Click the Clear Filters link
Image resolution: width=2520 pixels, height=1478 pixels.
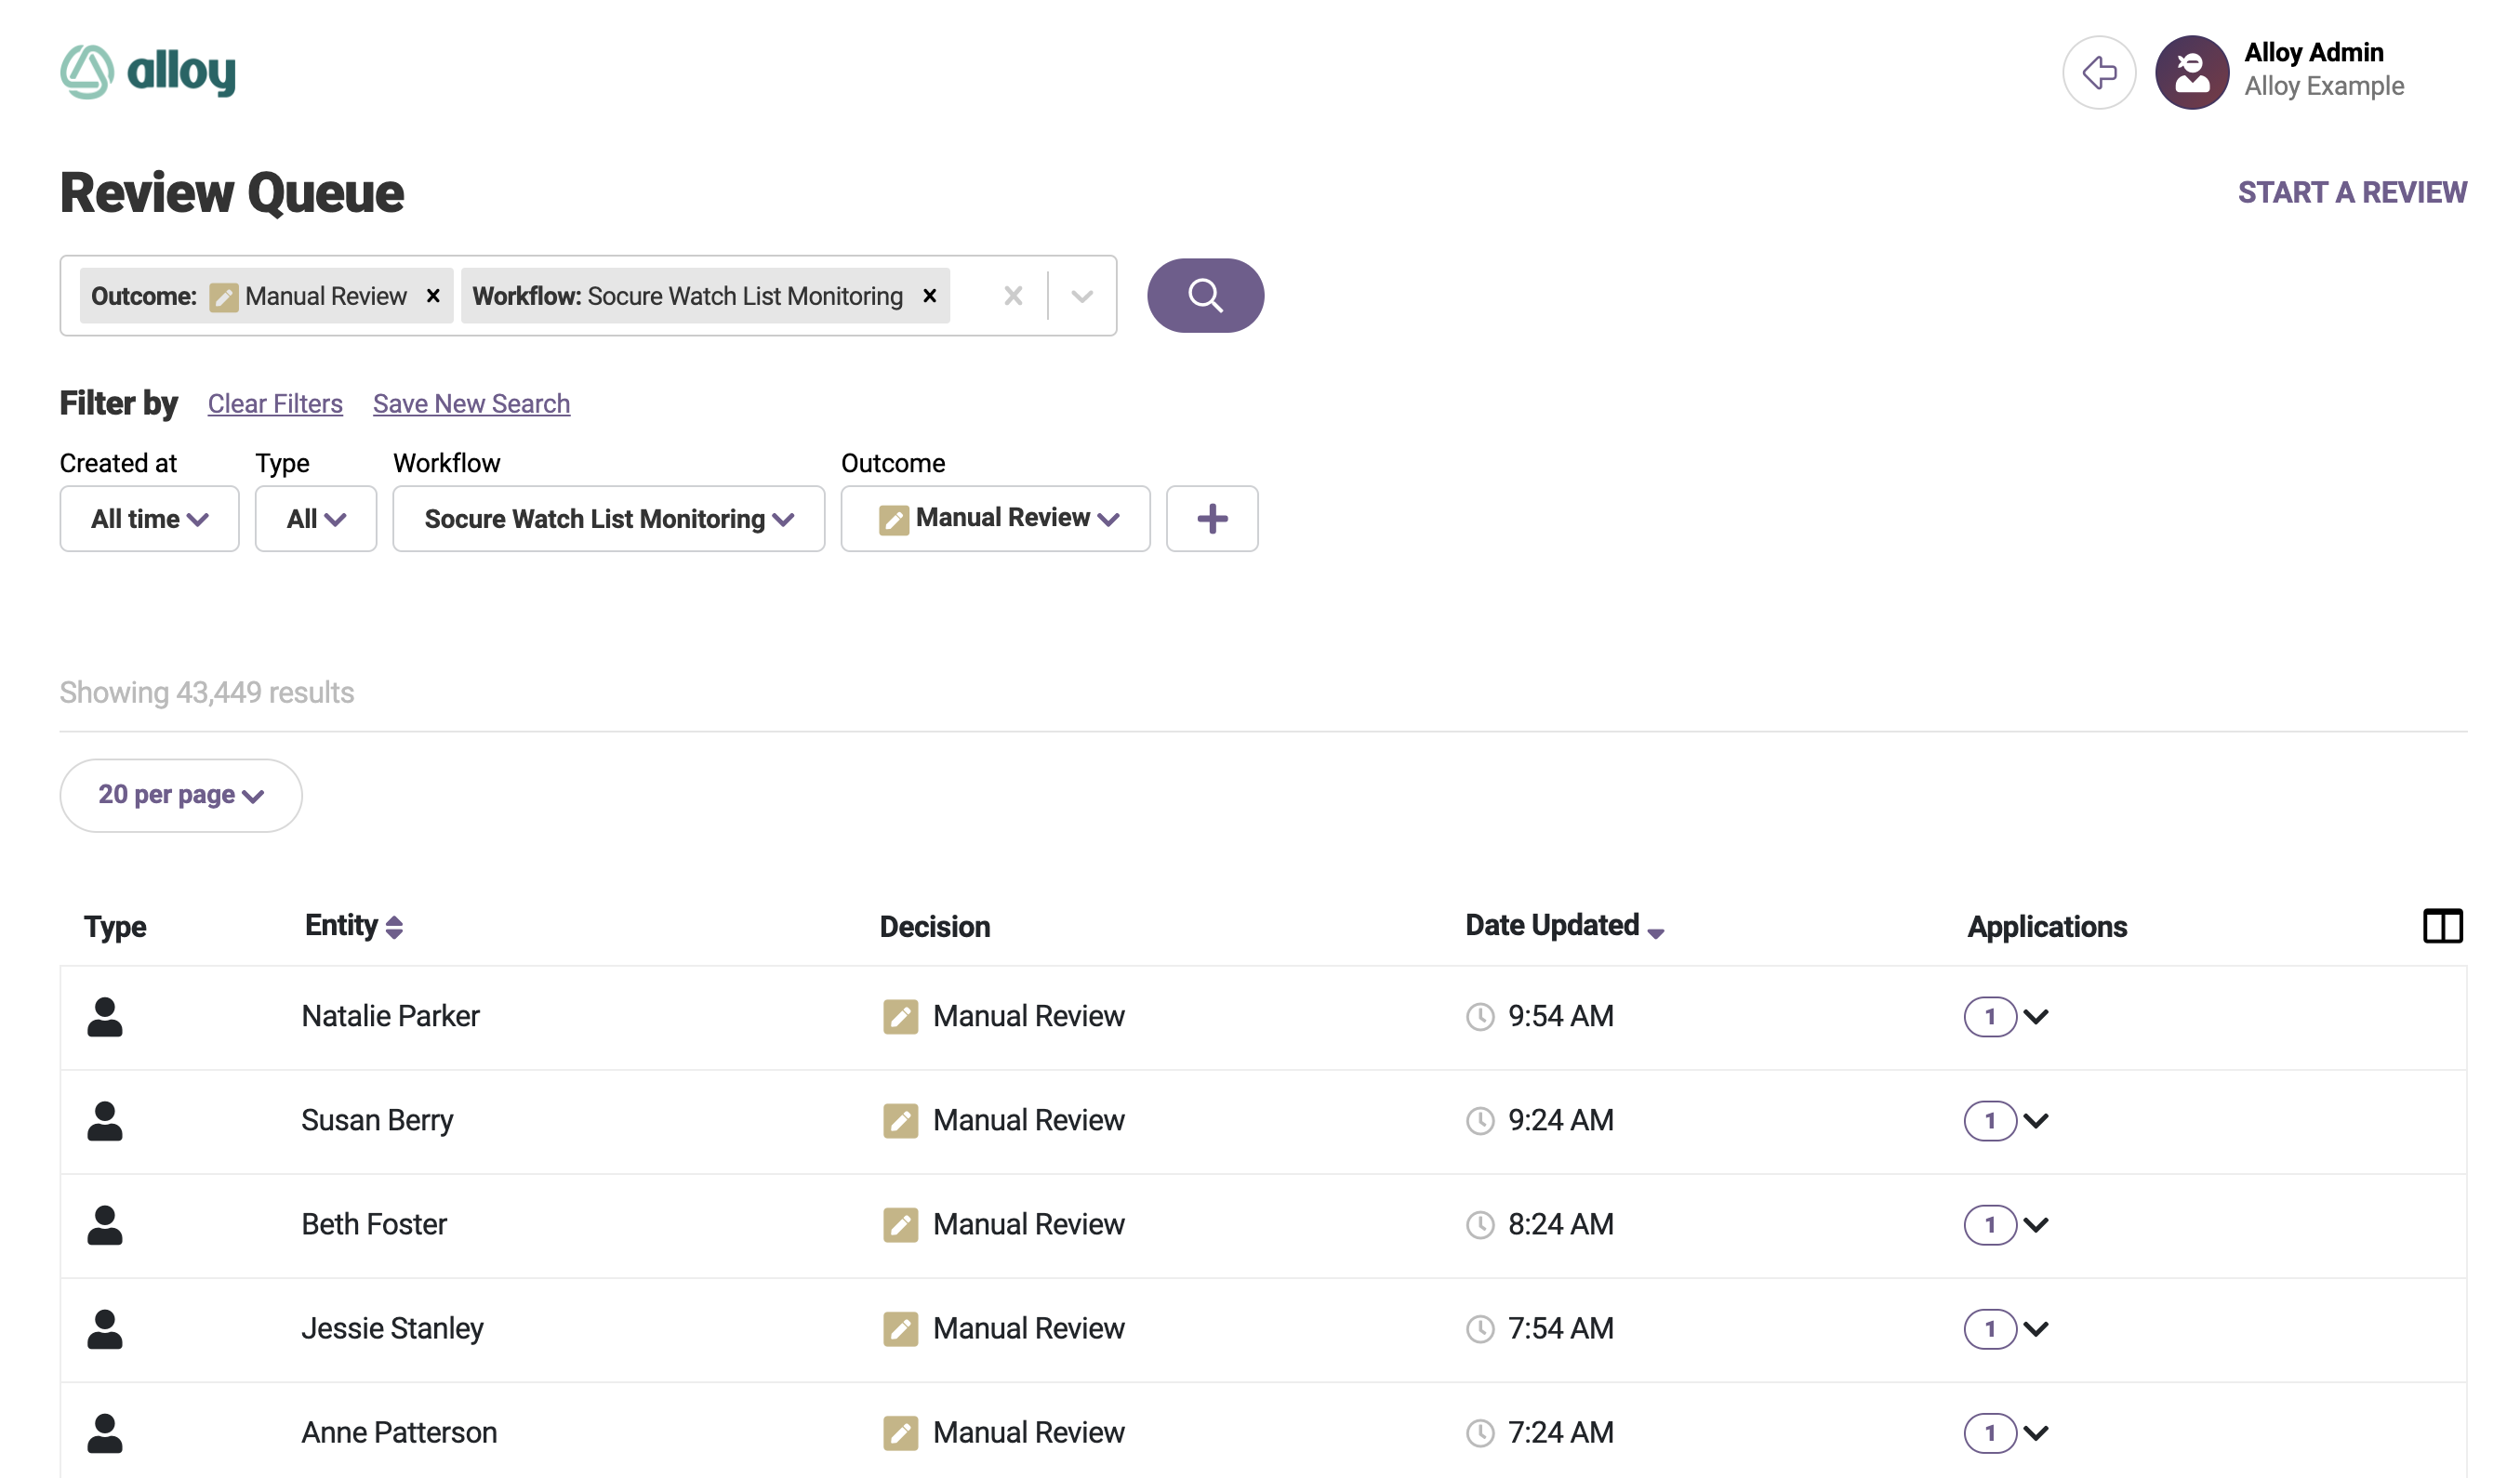point(275,403)
